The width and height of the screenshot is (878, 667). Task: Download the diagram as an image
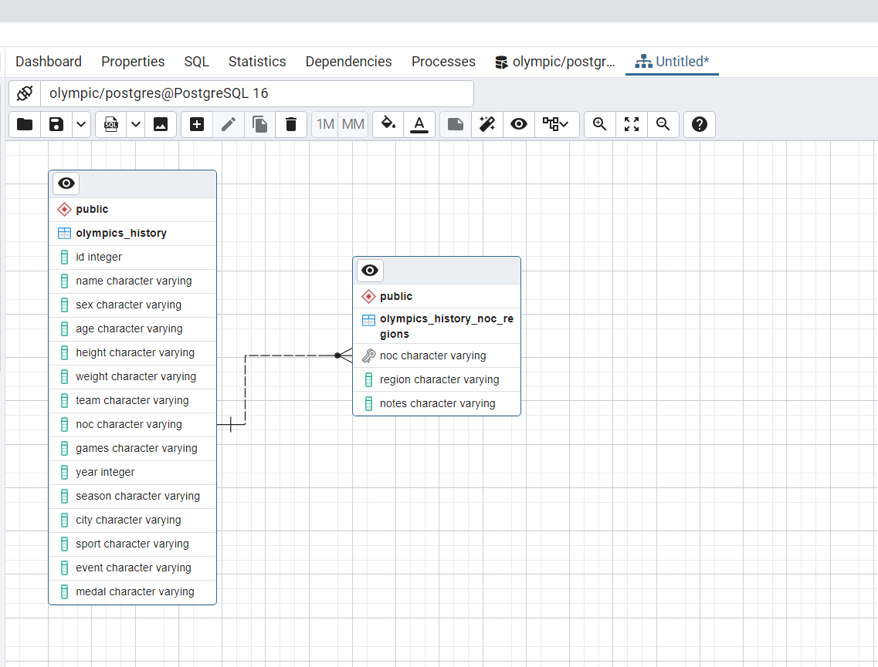point(161,124)
